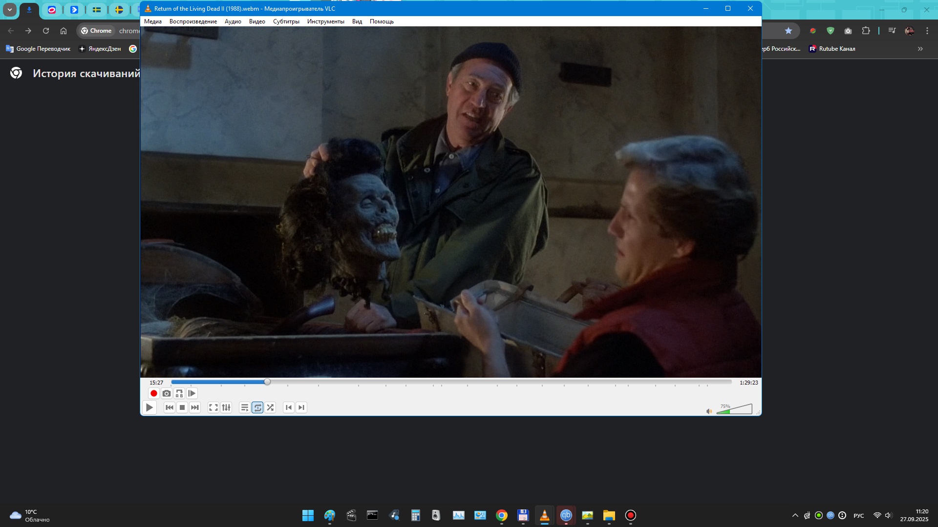Mute audio via the speaker icon

[x=709, y=411]
